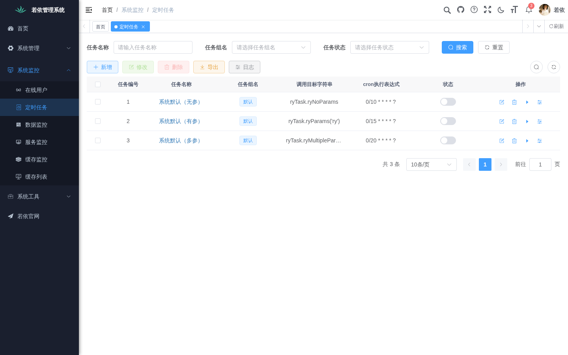
Task: Tick the checkbox for task row 2
Action: coord(98,121)
